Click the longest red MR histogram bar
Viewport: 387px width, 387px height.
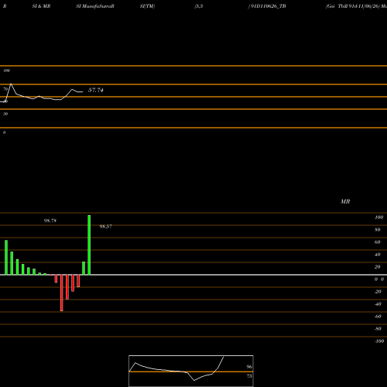coord(62,293)
